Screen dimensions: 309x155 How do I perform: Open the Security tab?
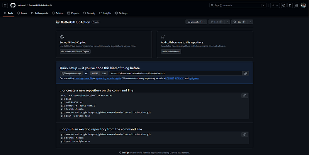[x=89, y=13]
